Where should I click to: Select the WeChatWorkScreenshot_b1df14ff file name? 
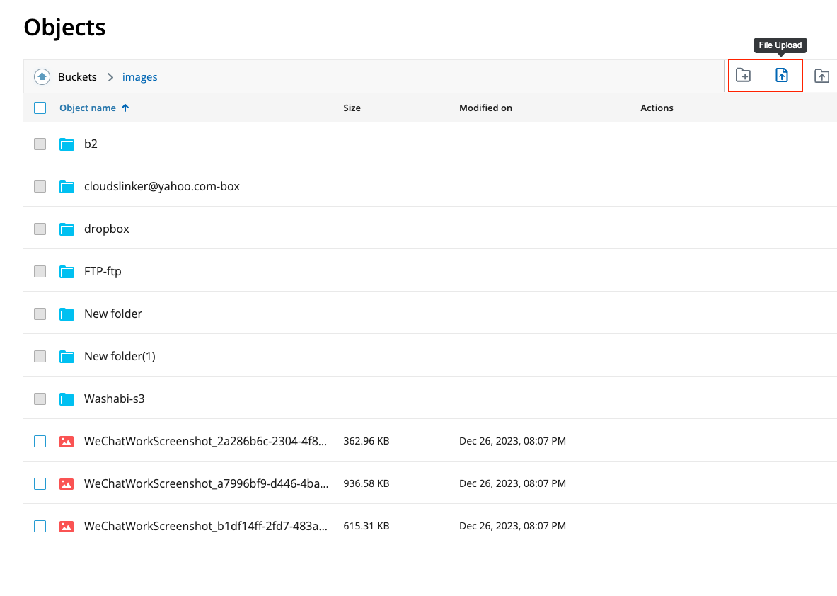pos(205,526)
